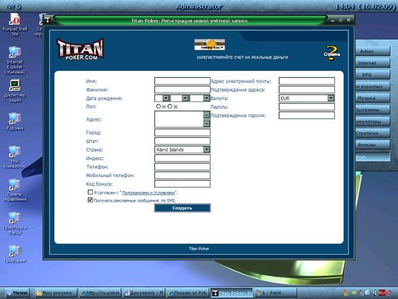The width and height of the screenshot is (398, 299).
Task: Open the Стратегии category in side menu
Action: coord(373,133)
